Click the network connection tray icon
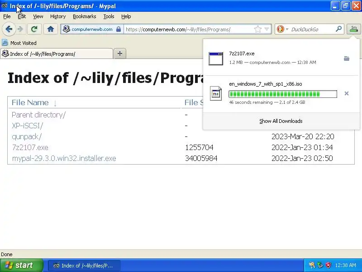The height and width of the screenshot is (272, 362). click(x=312, y=265)
